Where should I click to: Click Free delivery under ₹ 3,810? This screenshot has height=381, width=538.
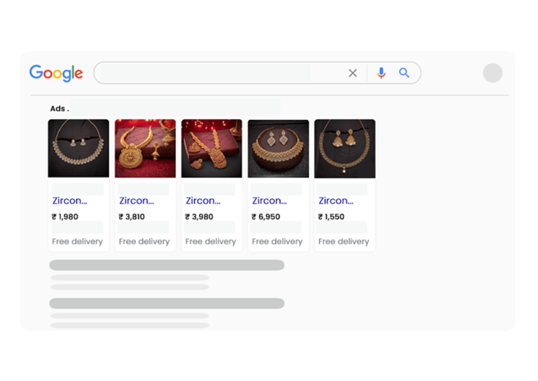[144, 241]
